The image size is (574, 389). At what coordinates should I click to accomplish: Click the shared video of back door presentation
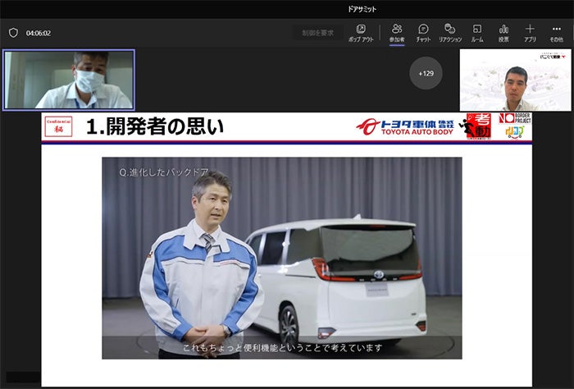pos(282,259)
